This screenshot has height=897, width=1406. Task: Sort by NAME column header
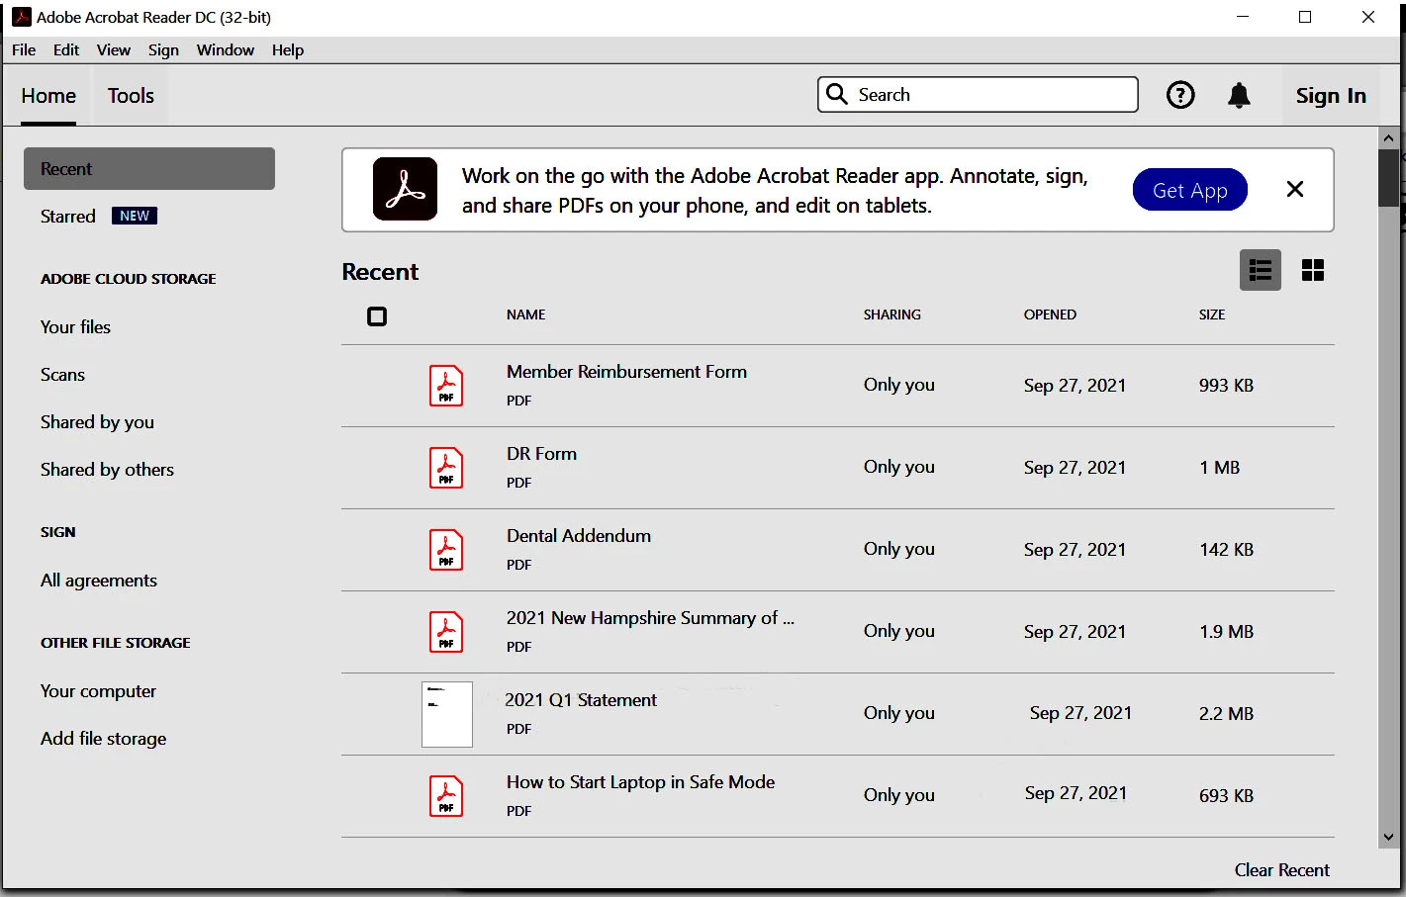526,314
